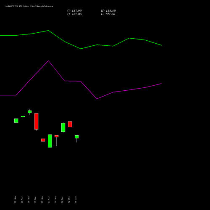
Task: Click the red candle for 02 Dec
Action: (x=70, y=124)
